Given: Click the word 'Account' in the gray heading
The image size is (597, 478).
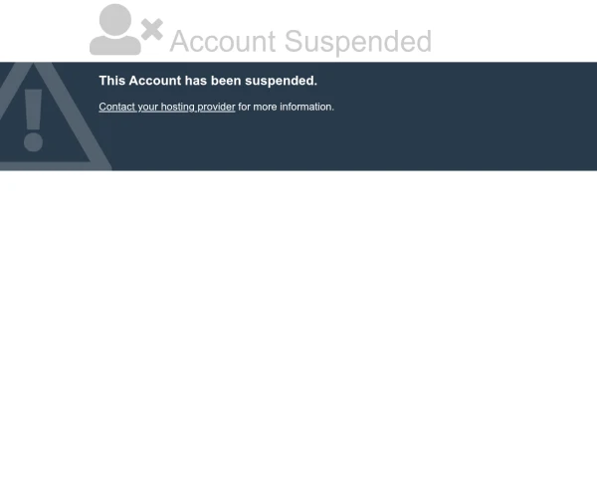Looking at the screenshot, I should tap(223, 41).
